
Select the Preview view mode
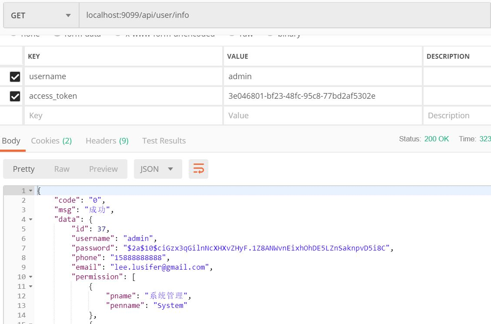[104, 169]
